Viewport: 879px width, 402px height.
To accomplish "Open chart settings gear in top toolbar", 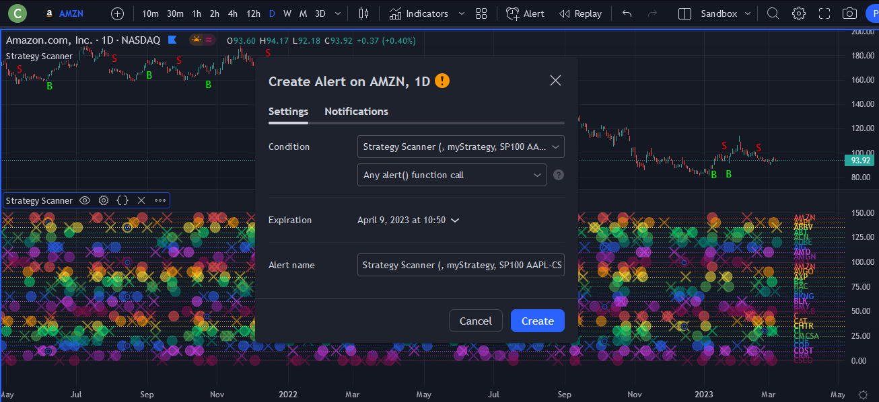I will [x=799, y=13].
